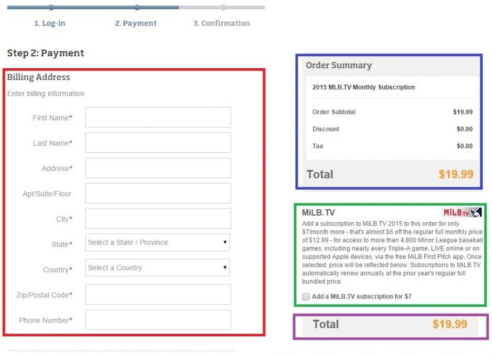Click the City input field
This screenshot has height=356, width=492.
(x=158, y=219)
